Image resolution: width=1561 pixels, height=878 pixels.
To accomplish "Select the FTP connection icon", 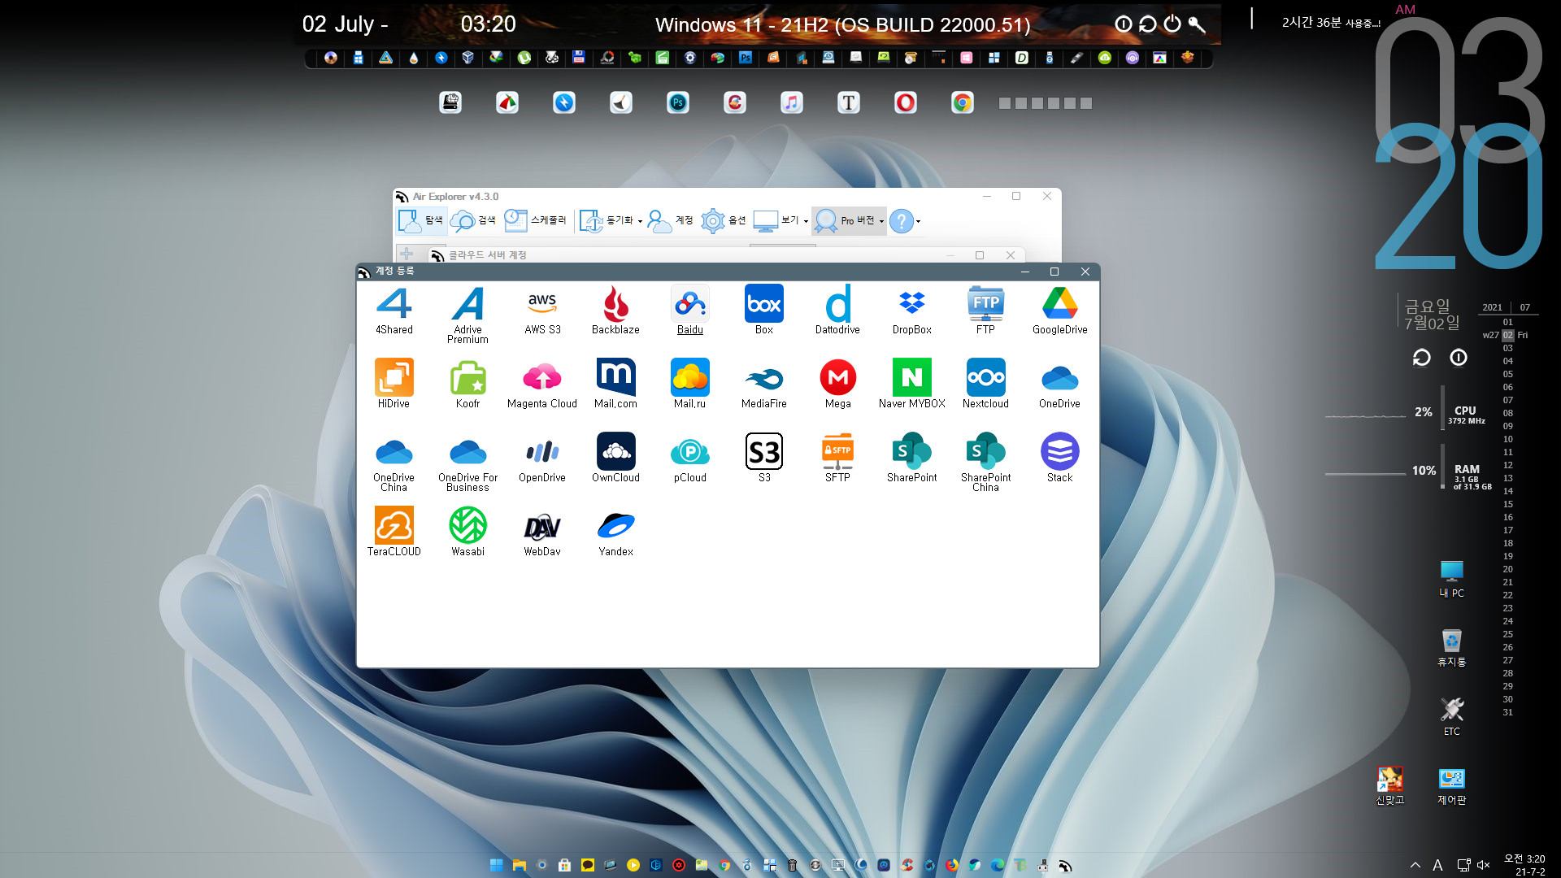I will tap(985, 310).
